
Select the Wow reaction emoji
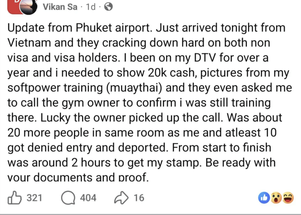click(x=276, y=198)
